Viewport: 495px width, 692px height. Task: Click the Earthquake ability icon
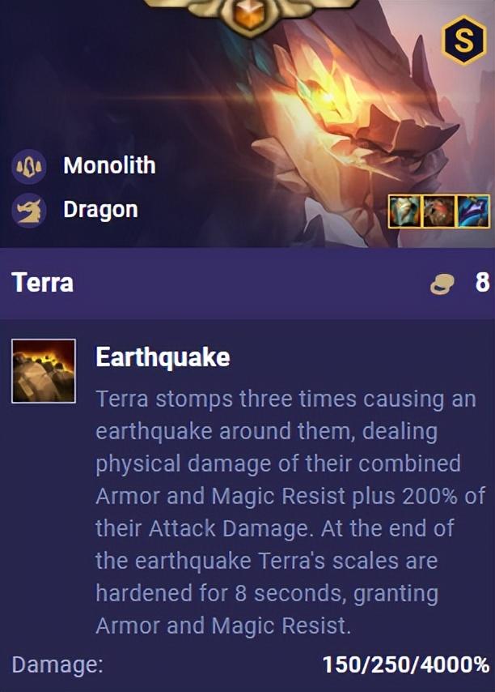[x=43, y=371]
